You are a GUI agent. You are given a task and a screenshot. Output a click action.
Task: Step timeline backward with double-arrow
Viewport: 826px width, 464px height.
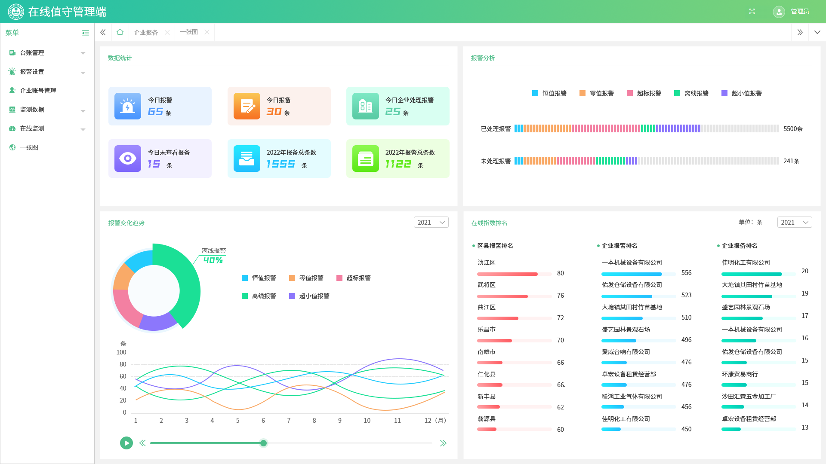point(142,443)
